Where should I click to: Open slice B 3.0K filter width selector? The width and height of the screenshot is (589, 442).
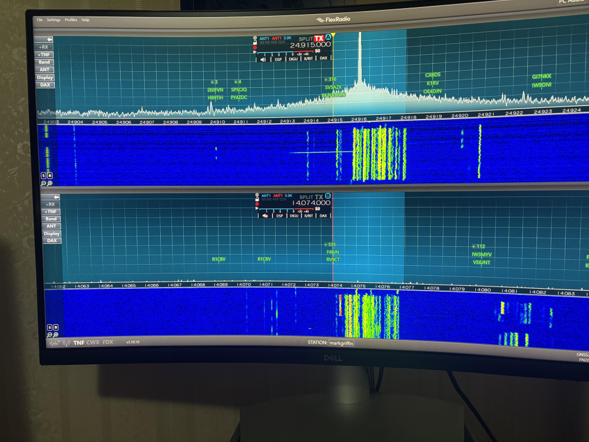(289, 196)
